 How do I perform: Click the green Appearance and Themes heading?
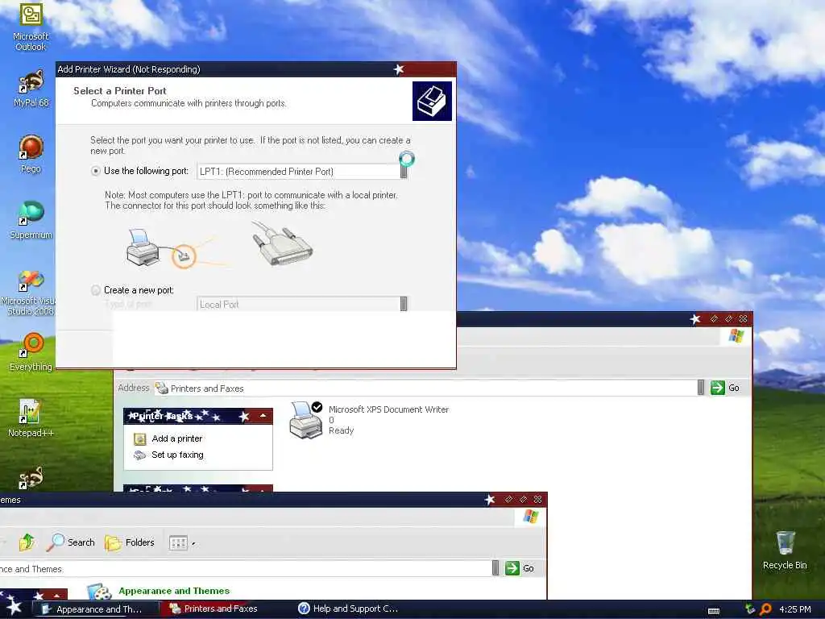point(174,591)
